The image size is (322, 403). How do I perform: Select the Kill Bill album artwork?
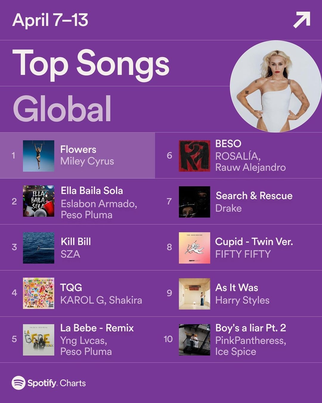[38, 248]
